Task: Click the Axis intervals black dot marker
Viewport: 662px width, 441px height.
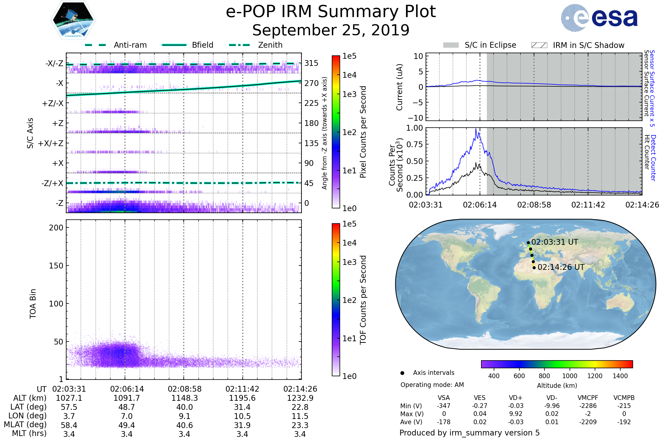Action: [402, 373]
